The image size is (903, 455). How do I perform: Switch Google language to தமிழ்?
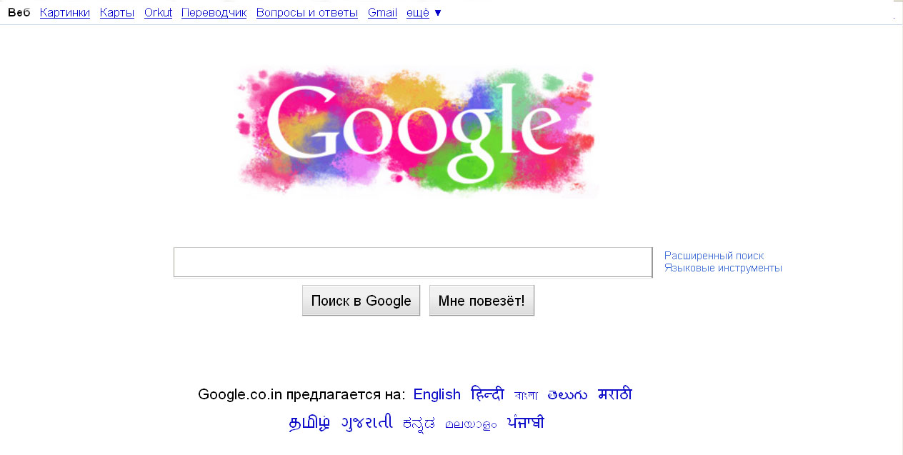[x=309, y=423]
